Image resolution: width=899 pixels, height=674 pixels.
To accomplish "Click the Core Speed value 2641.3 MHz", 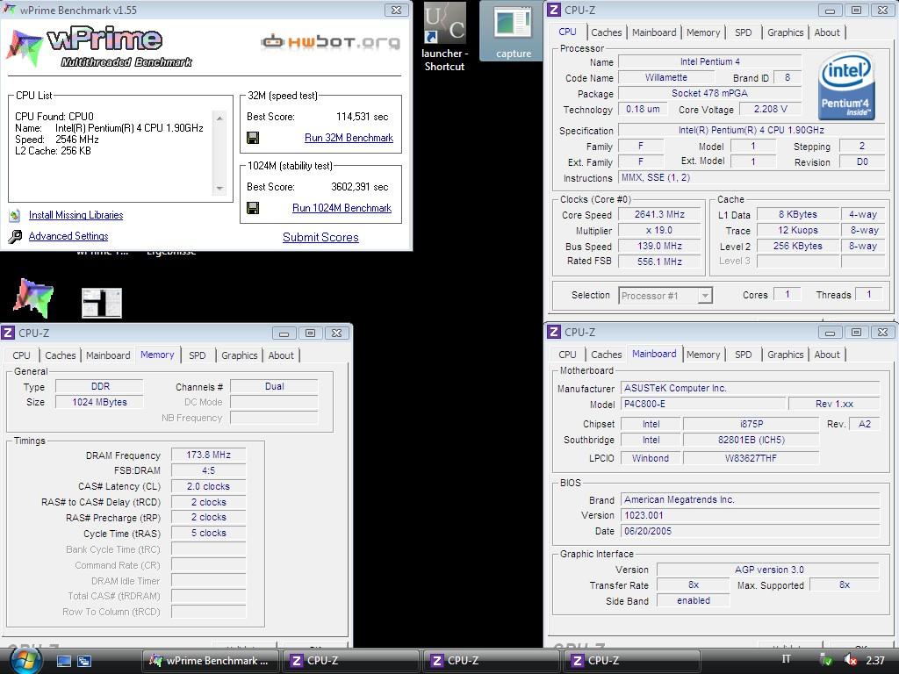I will tap(659, 214).
